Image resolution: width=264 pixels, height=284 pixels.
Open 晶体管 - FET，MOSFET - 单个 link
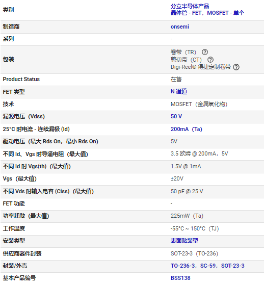207,13
